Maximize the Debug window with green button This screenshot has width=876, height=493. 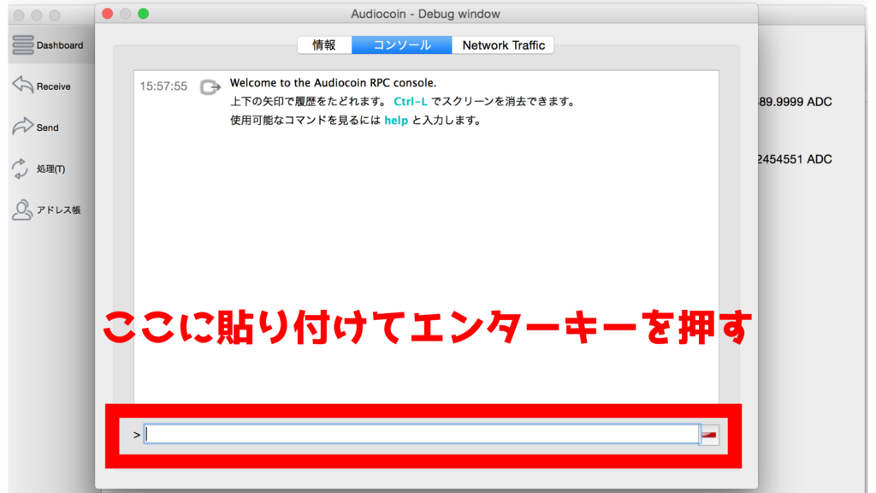tap(144, 14)
